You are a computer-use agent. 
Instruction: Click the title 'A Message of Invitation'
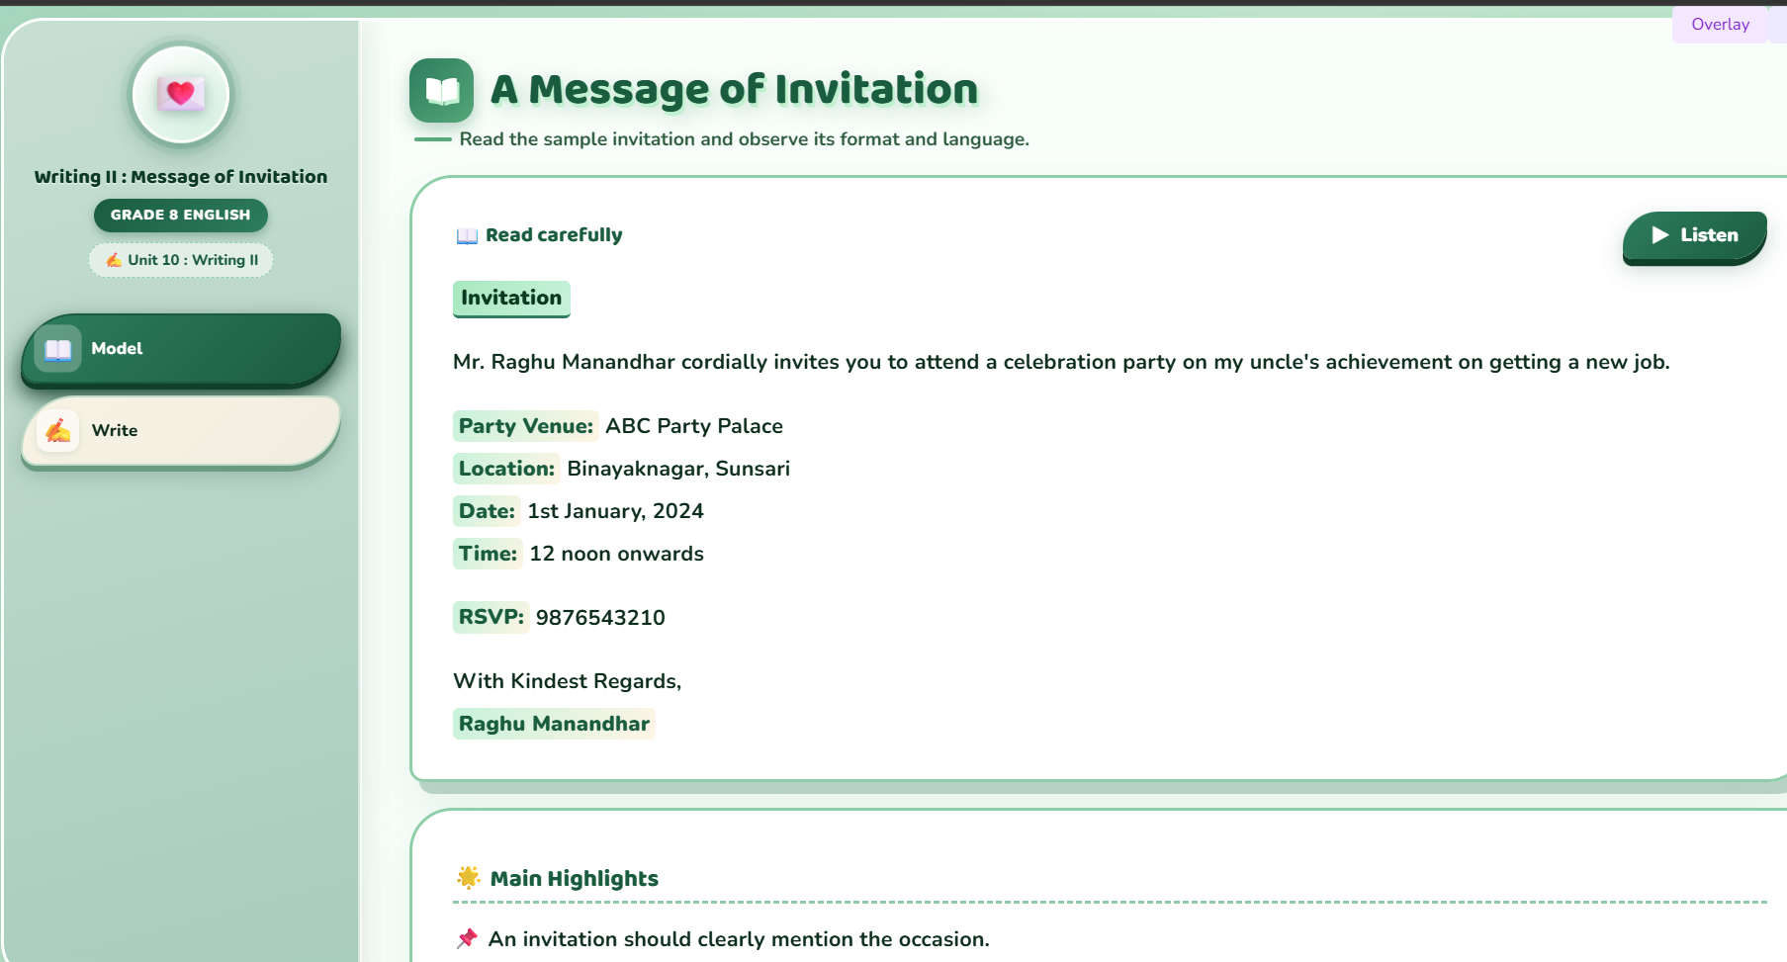pos(734,90)
